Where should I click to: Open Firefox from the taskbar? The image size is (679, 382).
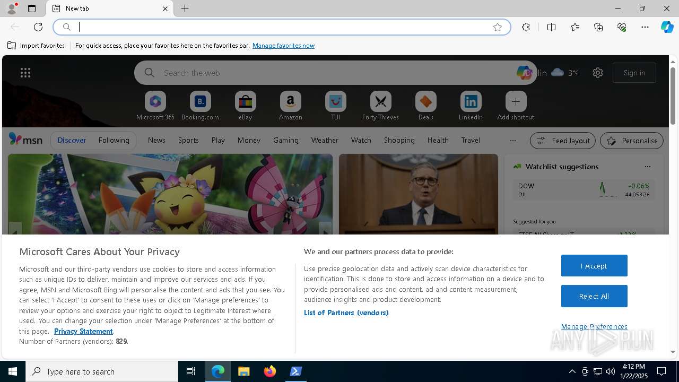(270, 371)
